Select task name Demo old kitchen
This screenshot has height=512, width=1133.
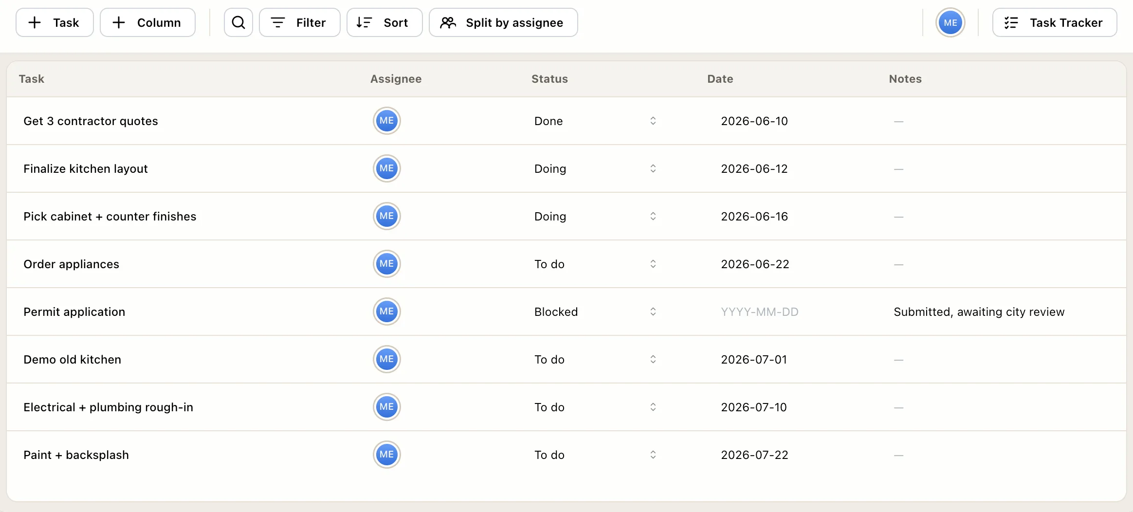click(x=72, y=359)
